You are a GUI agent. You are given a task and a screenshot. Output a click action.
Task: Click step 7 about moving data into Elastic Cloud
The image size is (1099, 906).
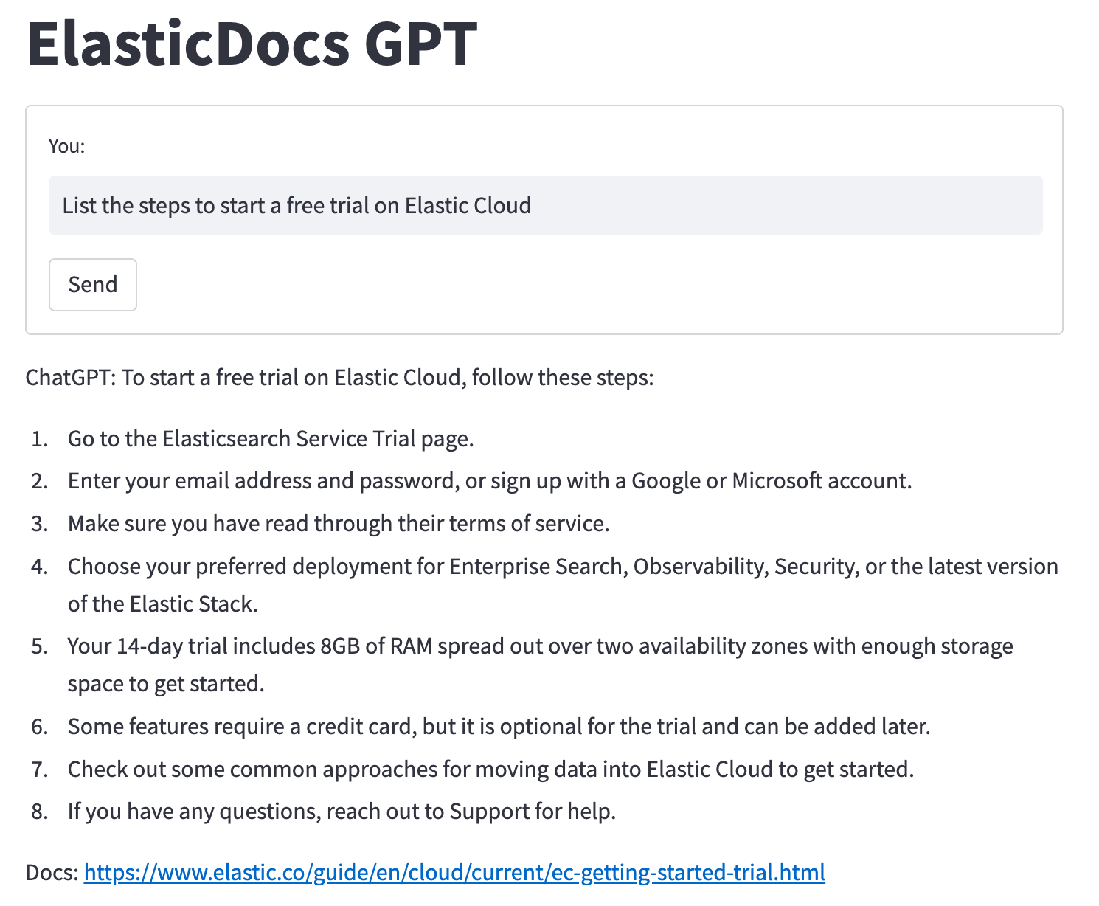coord(490,769)
